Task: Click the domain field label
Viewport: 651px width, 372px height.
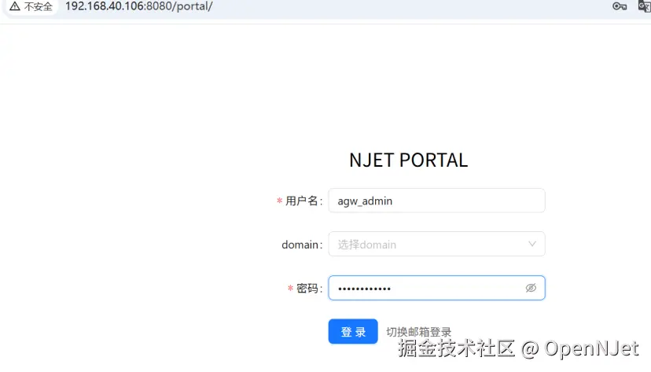Action: tap(302, 245)
